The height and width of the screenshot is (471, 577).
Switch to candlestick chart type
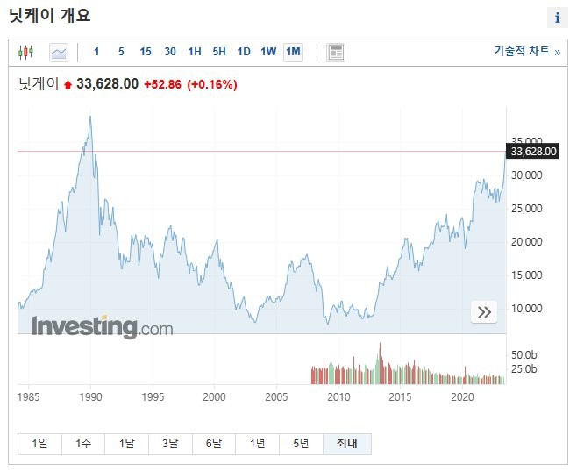25,52
